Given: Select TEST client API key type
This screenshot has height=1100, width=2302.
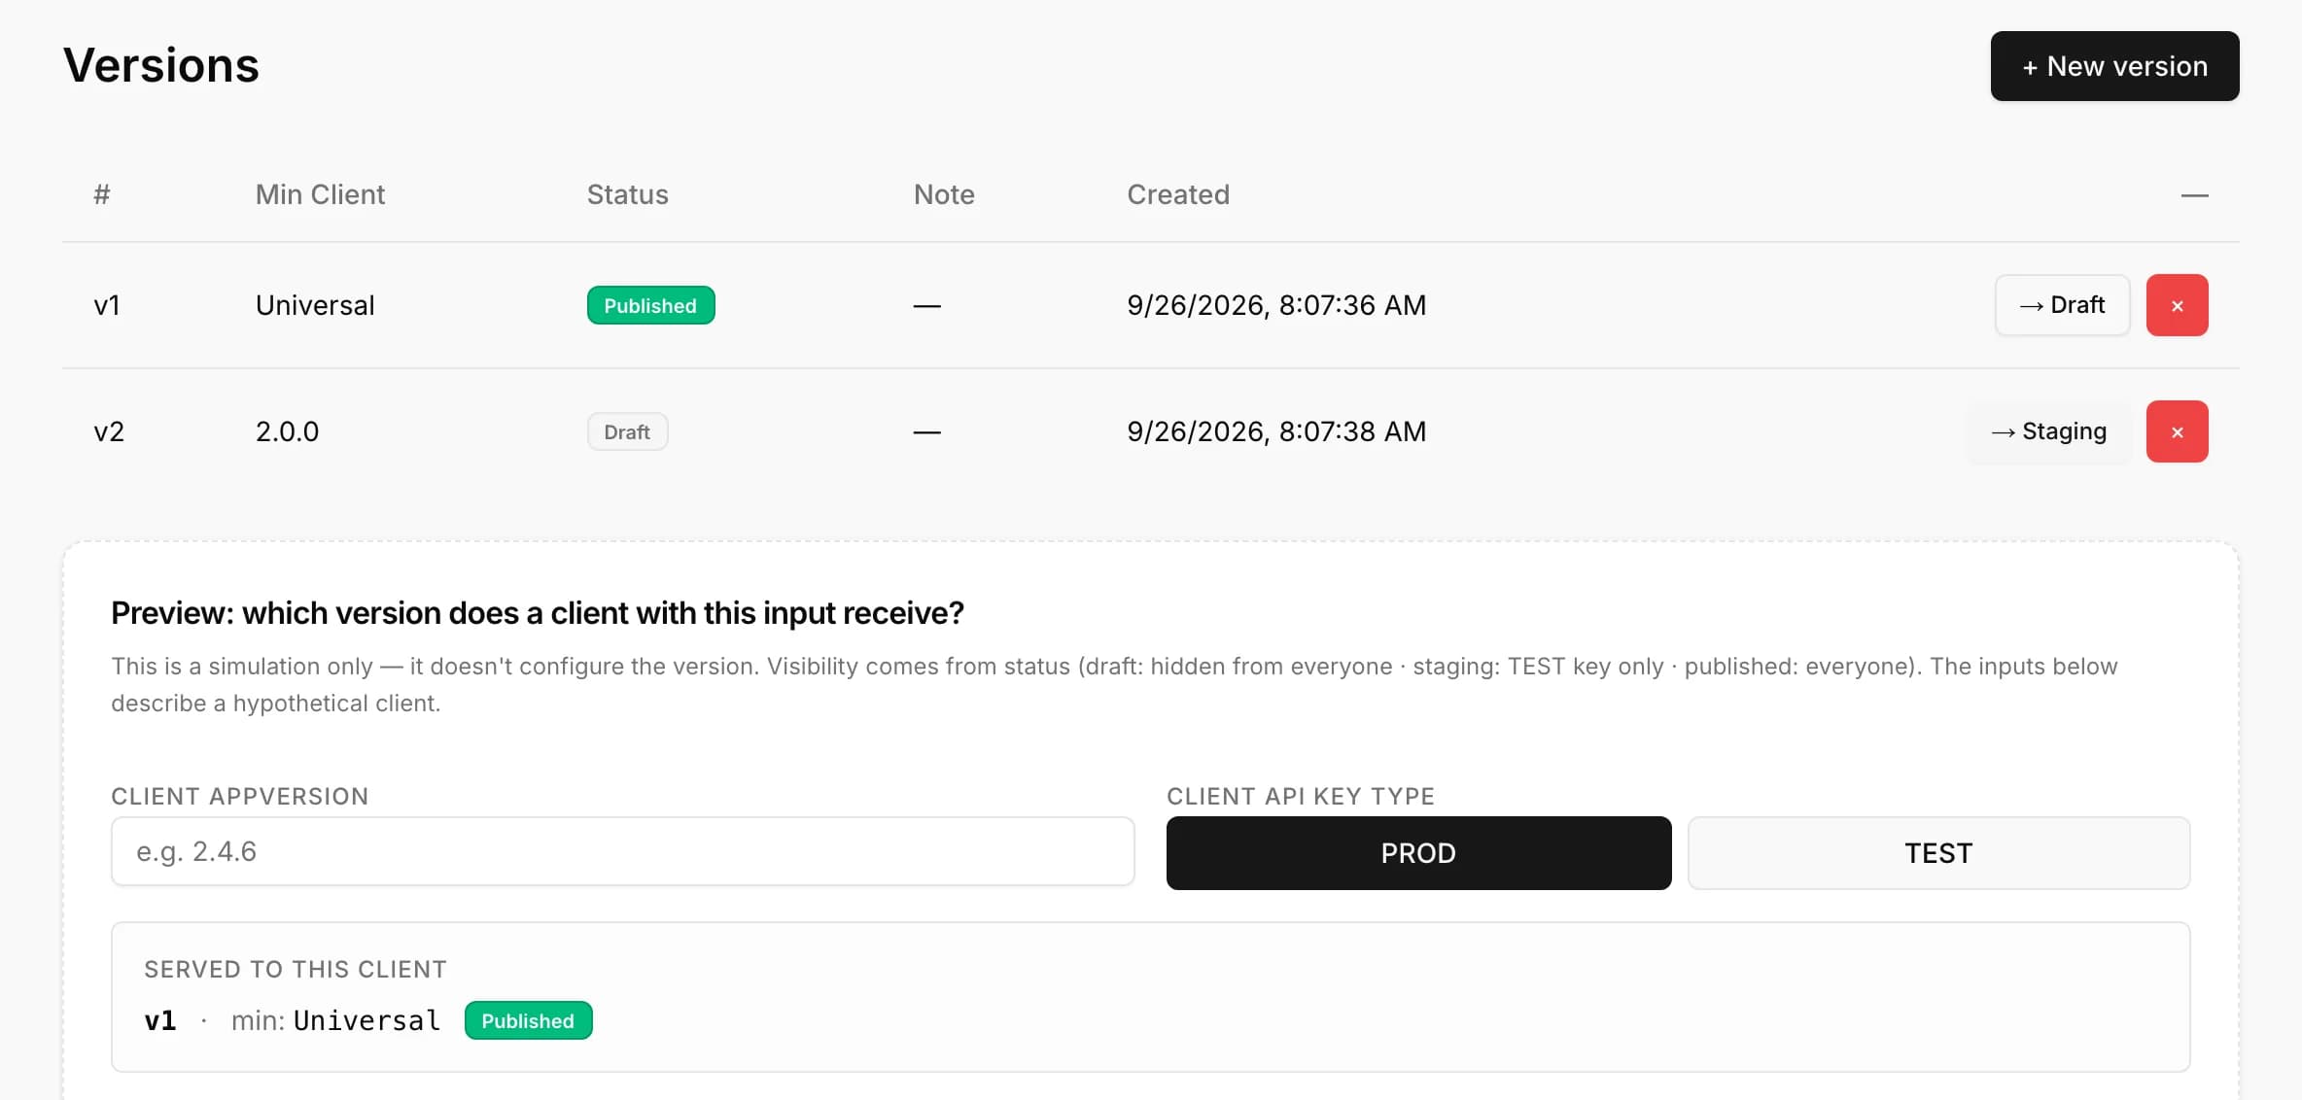Looking at the screenshot, I should coord(1938,853).
